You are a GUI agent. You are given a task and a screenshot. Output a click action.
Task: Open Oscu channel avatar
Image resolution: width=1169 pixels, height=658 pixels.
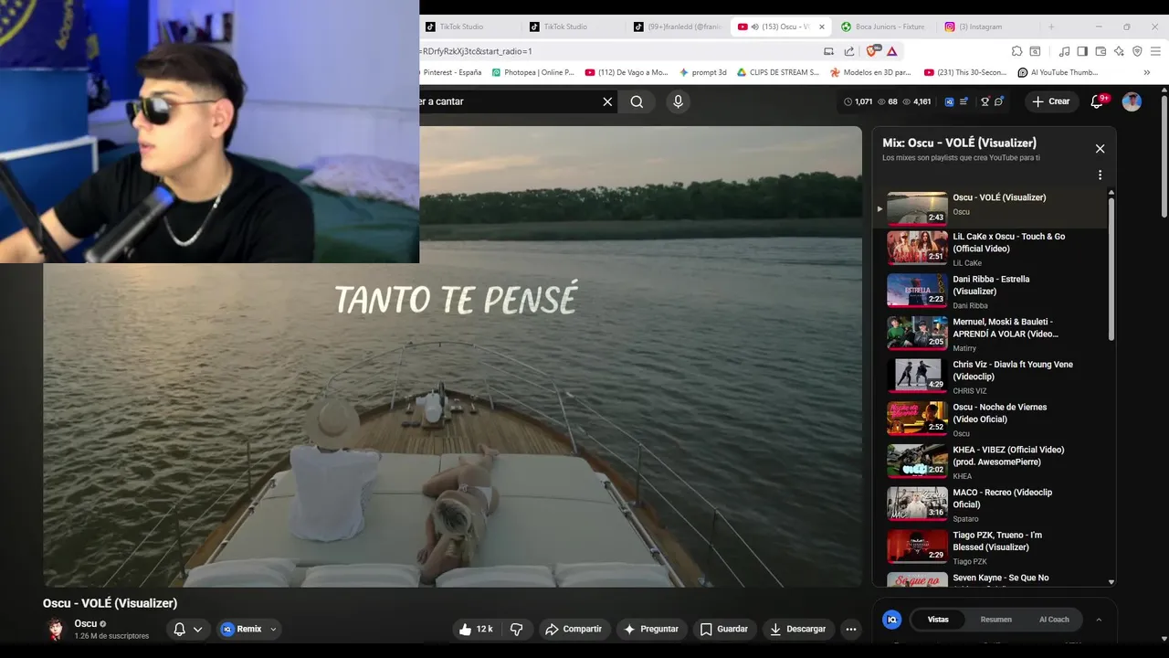(x=56, y=629)
